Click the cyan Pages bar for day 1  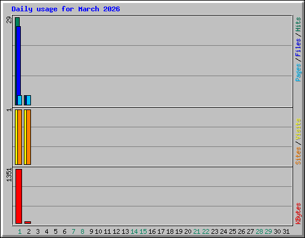tap(20, 100)
